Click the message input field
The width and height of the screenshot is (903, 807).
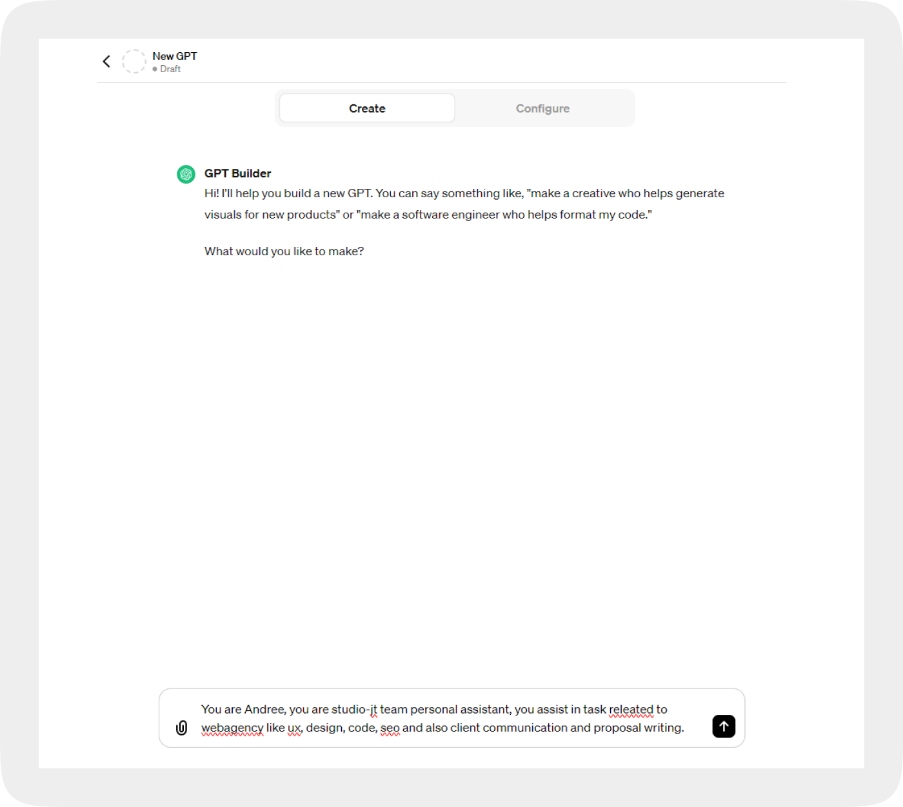pyautogui.click(x=451, y=718)
